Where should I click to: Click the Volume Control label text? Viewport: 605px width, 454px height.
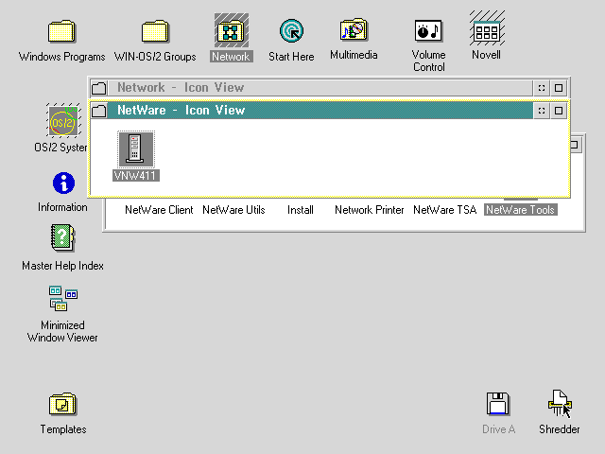click(428, 61)
